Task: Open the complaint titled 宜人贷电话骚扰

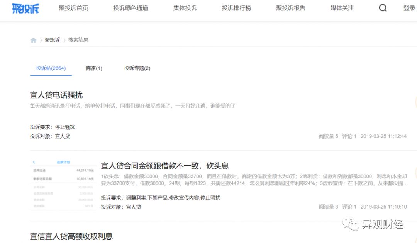Action: (56, 95)
